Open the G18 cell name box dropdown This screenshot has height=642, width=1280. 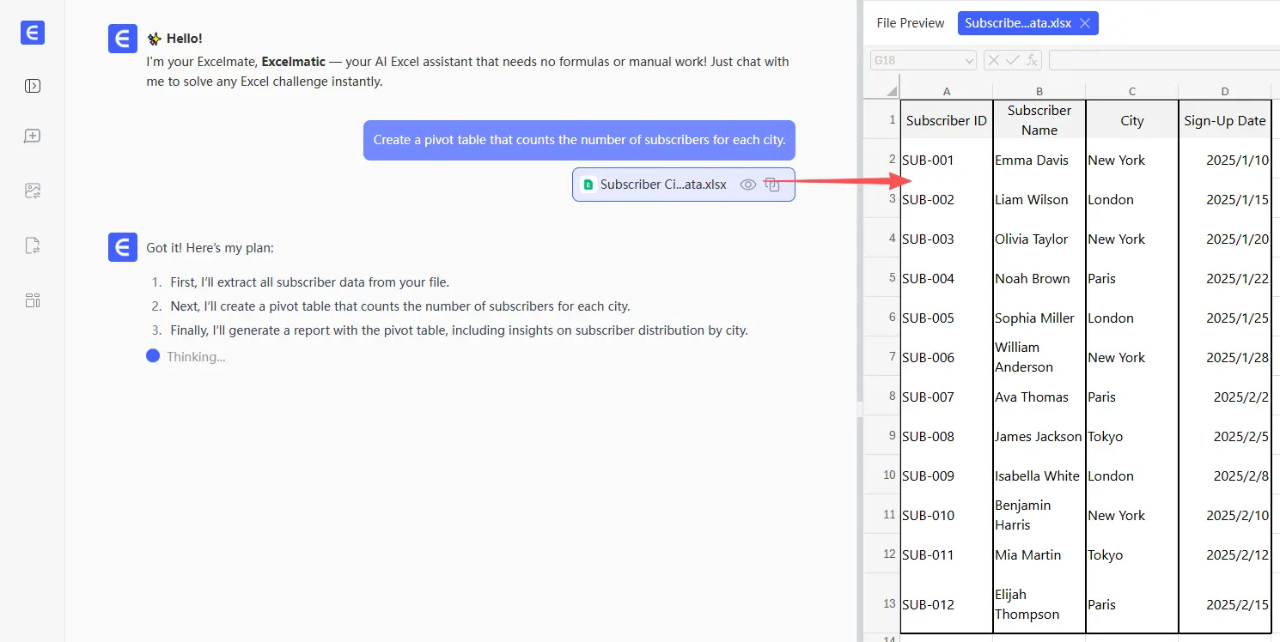969,60
